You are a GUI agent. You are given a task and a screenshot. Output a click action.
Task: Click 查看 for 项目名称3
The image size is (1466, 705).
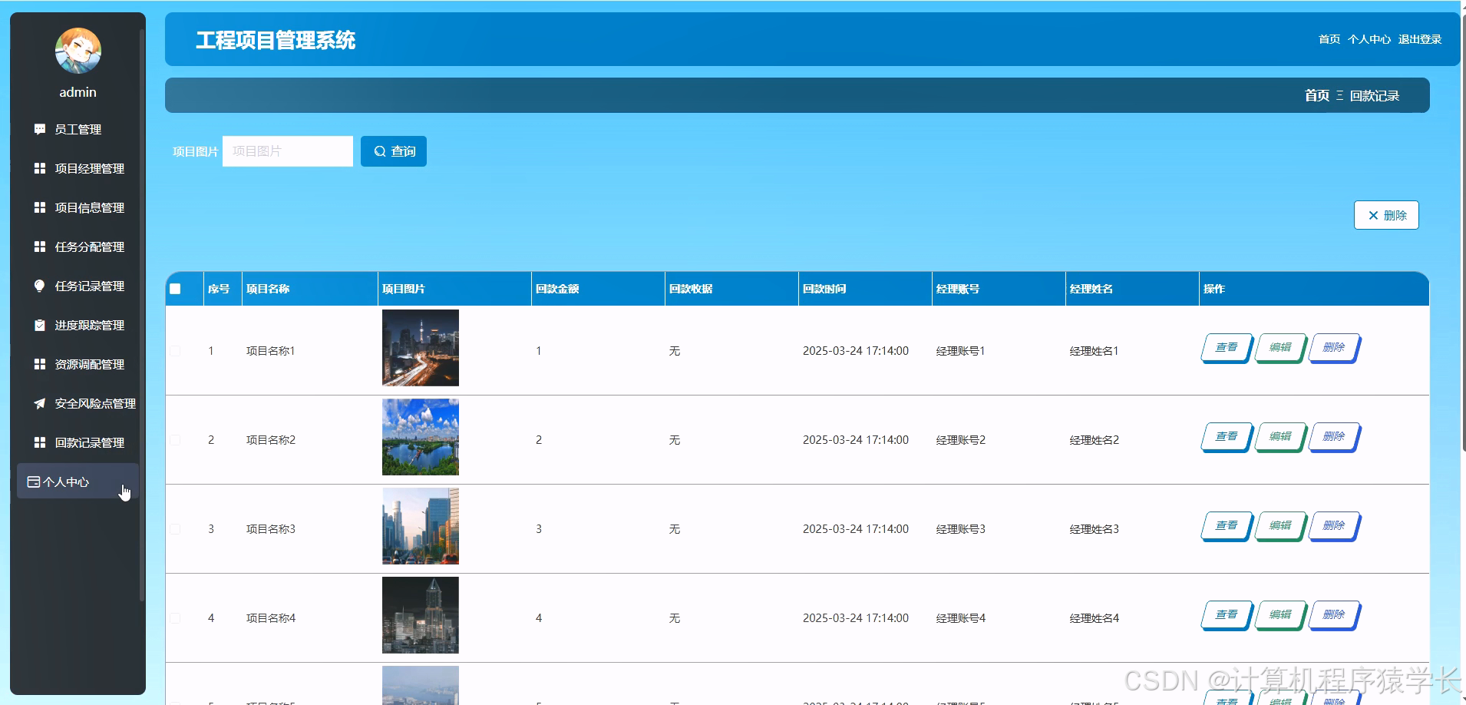[x=1227, y=526]
